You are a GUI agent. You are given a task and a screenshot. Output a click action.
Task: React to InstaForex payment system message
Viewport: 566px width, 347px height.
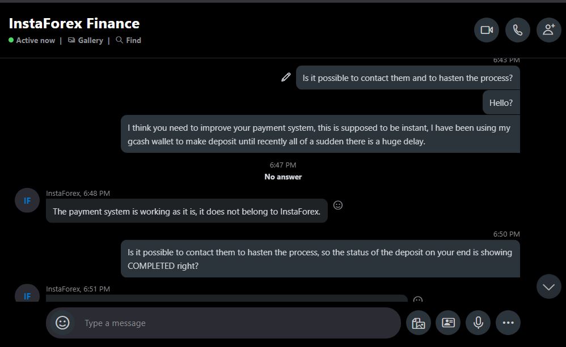point(338,205)
